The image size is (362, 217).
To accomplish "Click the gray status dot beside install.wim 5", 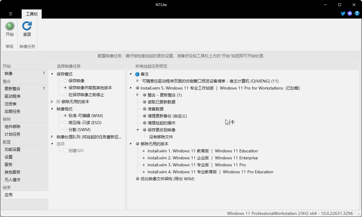I will pyautogui.click(x=138, y=88).
